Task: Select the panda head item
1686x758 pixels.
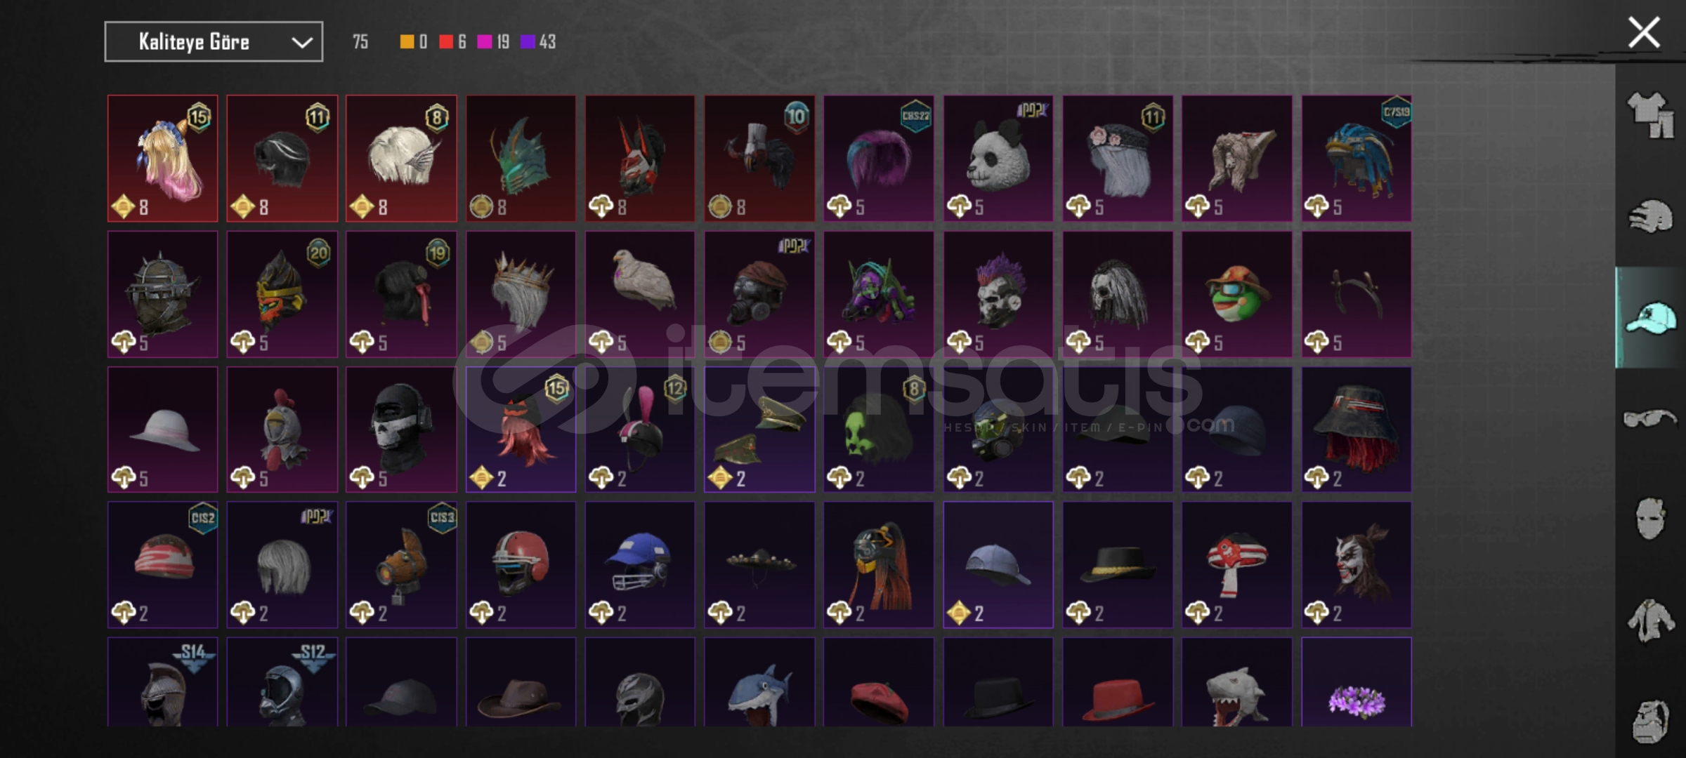Action: tap(998, 159)
